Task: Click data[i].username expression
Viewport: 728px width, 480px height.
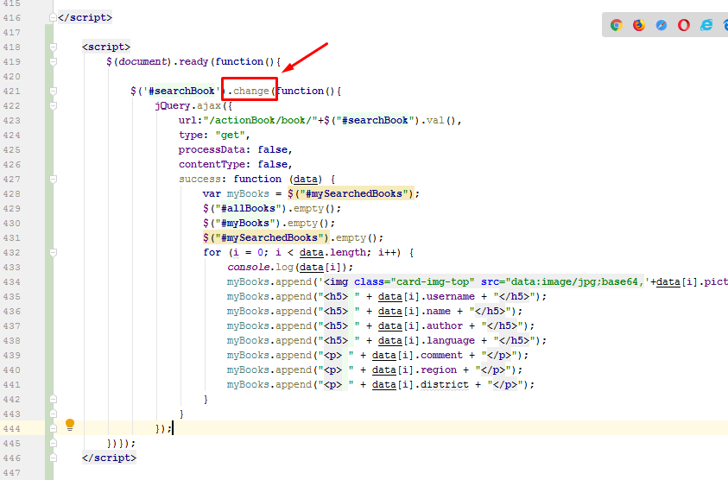Action: (427, 297)
